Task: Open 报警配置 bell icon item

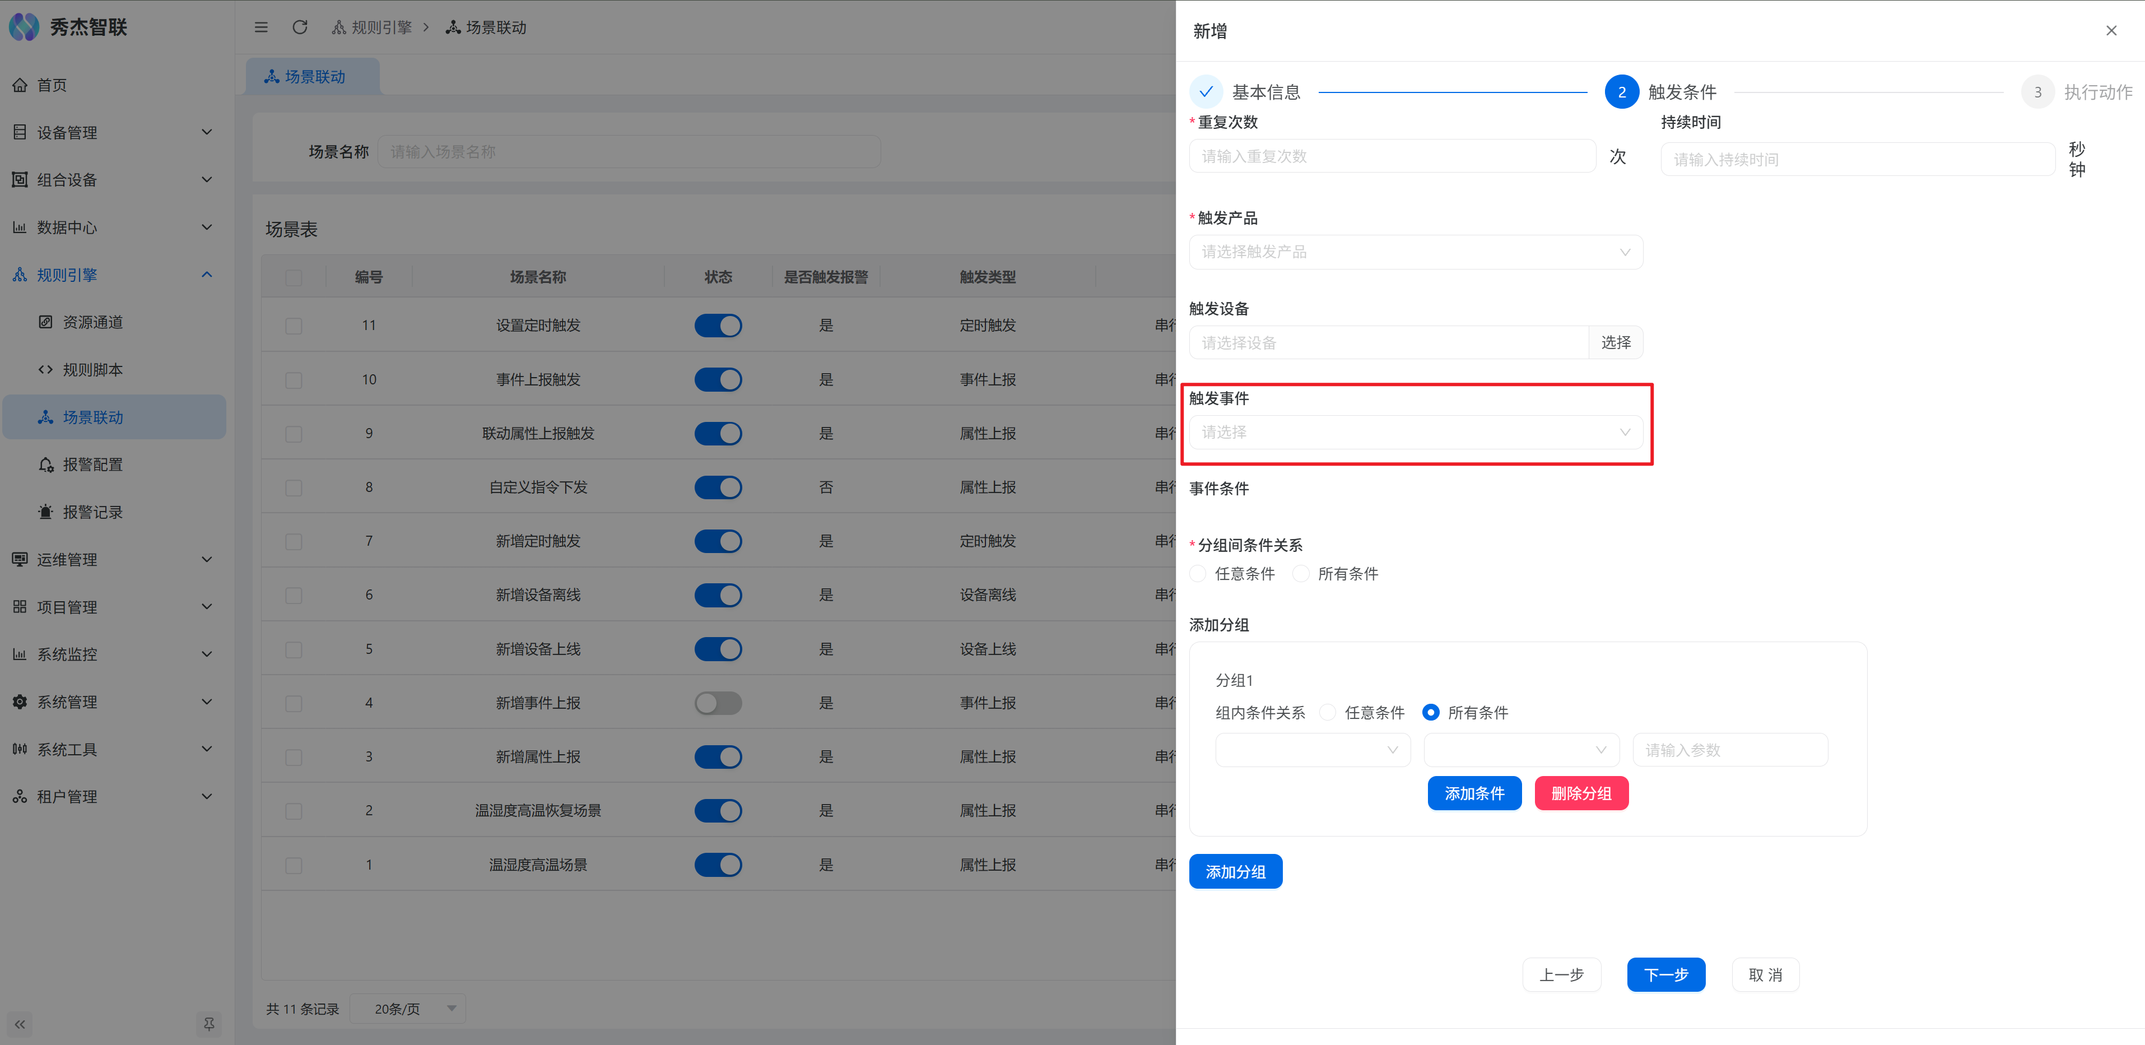Action: click(x=46, y=465)
